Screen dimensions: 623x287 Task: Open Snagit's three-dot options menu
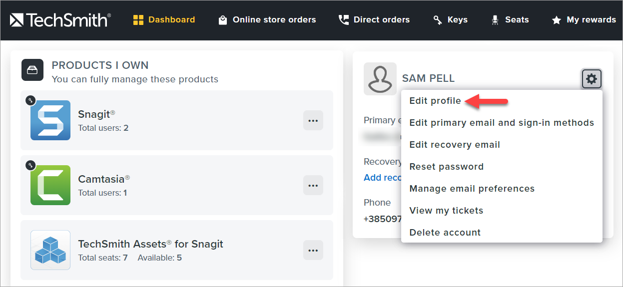point(313,120)
